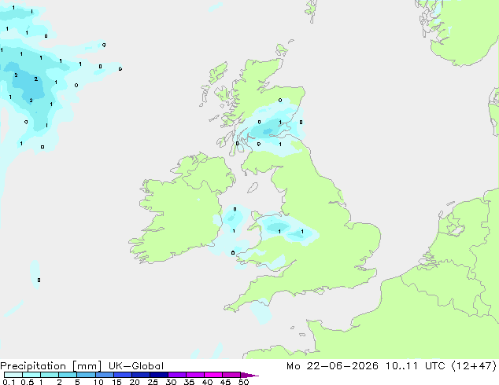
Task: Click the above-50 arrow tip of the legend
Action: (x=249, y=375)
